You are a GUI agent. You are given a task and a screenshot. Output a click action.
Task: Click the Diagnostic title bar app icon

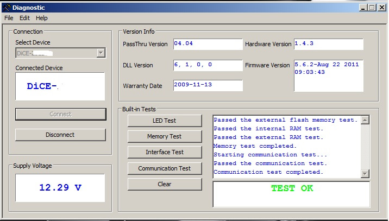coord(7,8)
